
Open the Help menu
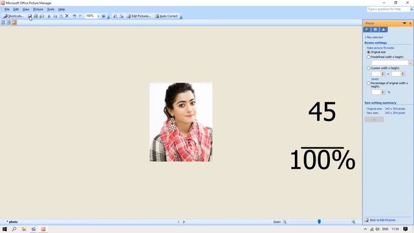pos(61,9)
